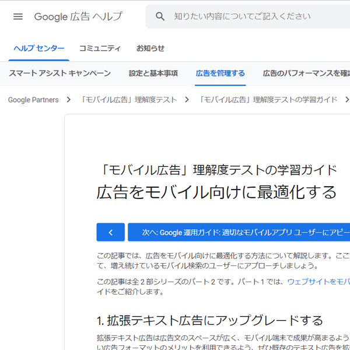Open the お知らせ tab

coord(150,48)
